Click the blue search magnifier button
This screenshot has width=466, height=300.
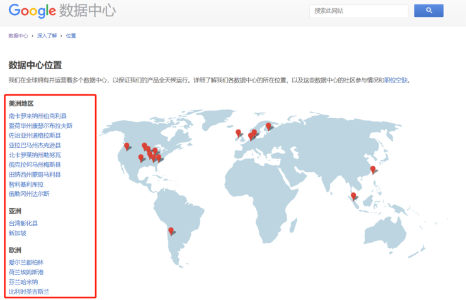click(x=428, y=11)
